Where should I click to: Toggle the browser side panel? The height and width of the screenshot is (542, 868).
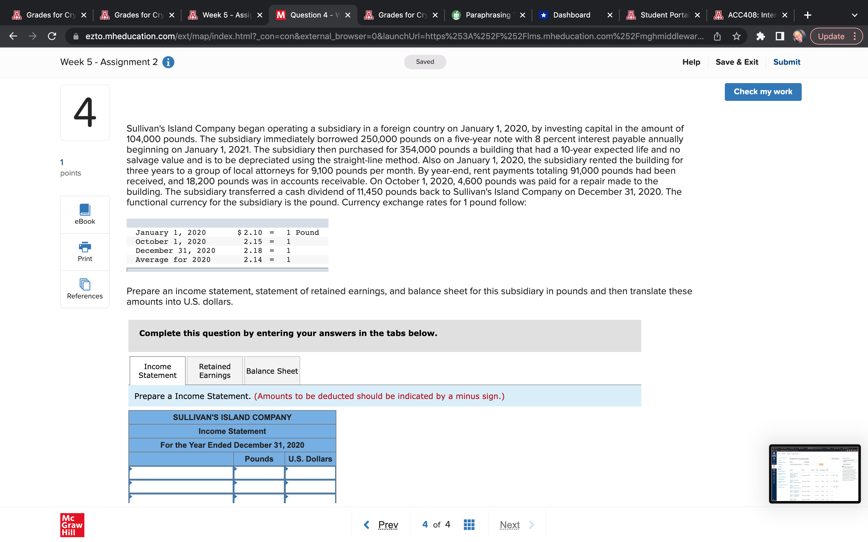tap(779, 36)
